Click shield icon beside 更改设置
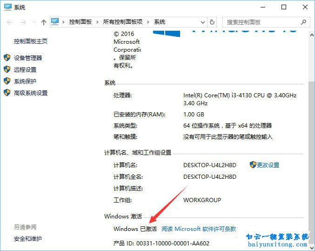 click(253, 165)
